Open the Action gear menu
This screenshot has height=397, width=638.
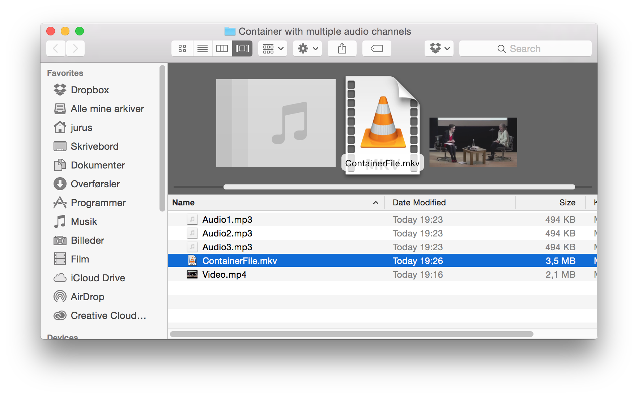(307, 48)
